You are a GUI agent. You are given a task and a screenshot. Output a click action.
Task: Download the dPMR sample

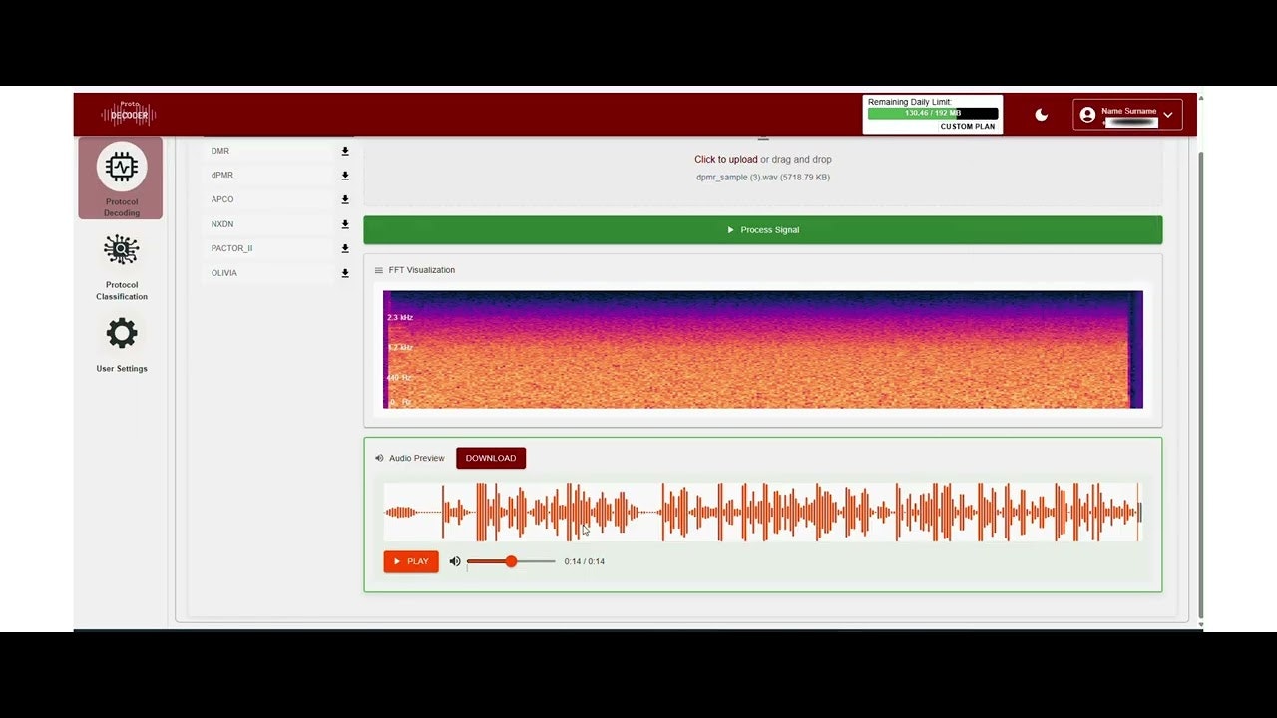(x=345, y=175)
